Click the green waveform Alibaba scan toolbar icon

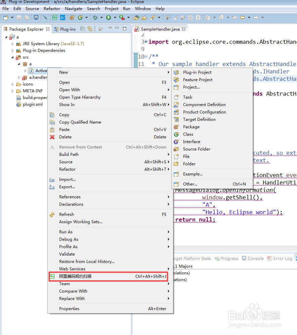55,18
